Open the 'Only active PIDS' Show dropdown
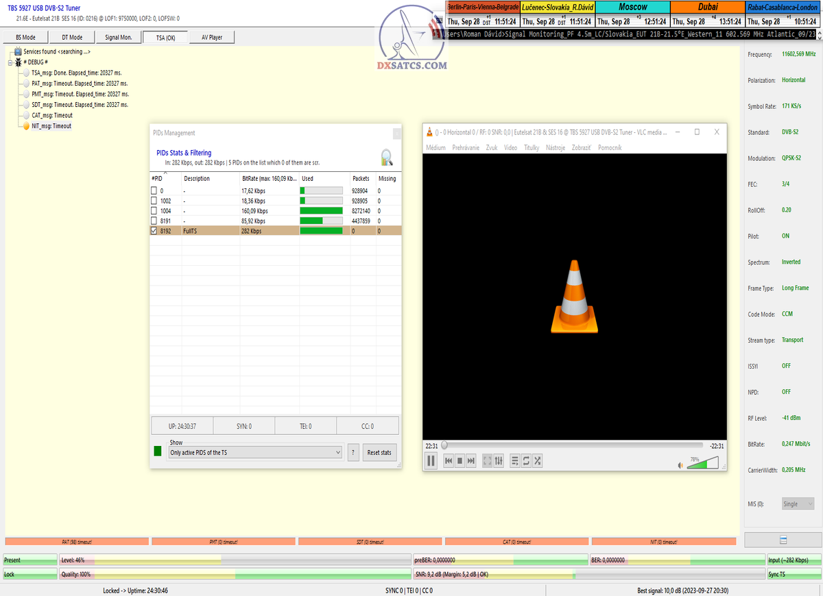 click(255, 453)
